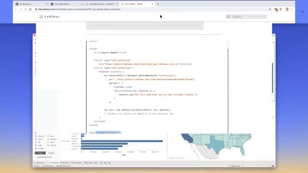Switch to the first browser tab
This screenshot has width=308, height=173.
tap(31, 4)
